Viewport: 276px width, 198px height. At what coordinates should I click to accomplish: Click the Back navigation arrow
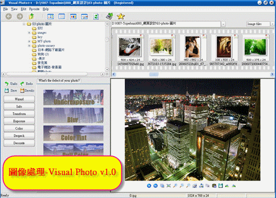(8, 17)
